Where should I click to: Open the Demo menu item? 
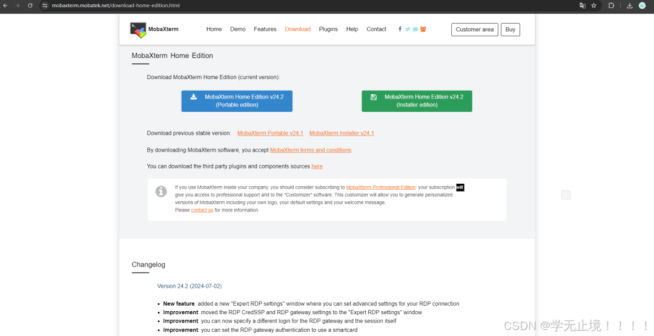(238, 29)
